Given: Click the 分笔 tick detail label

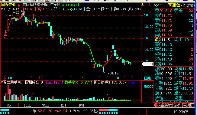Looking at the screenshot, I should click(159, 97).
